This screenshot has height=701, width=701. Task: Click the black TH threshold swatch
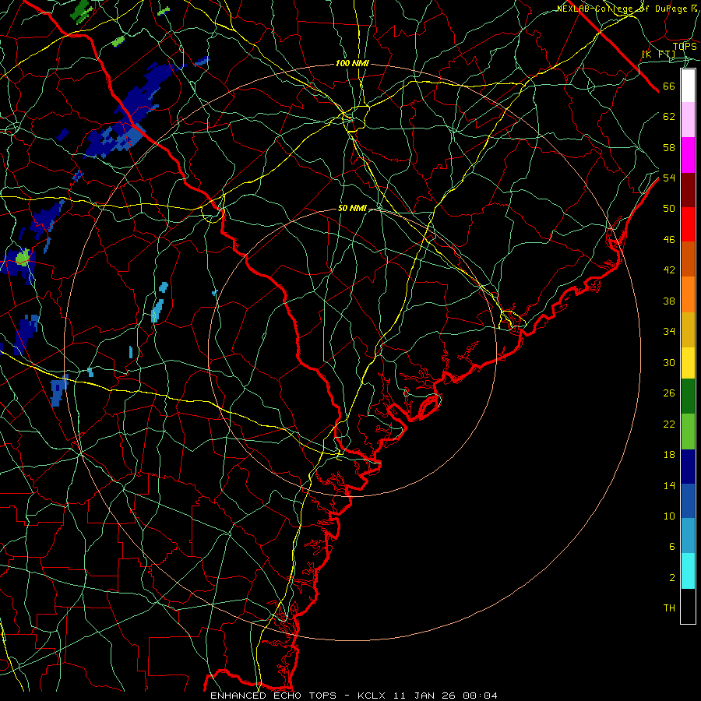tap(688, 606)
